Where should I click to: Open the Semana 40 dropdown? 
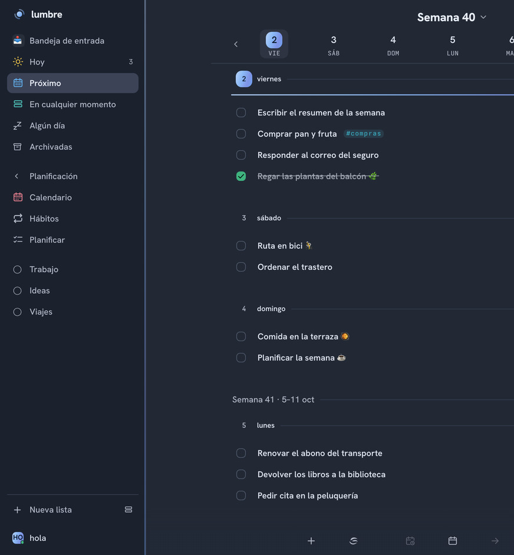[x=452, y=17]
